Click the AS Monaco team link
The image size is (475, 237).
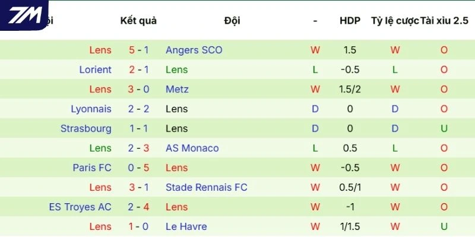tap(192, 148)
